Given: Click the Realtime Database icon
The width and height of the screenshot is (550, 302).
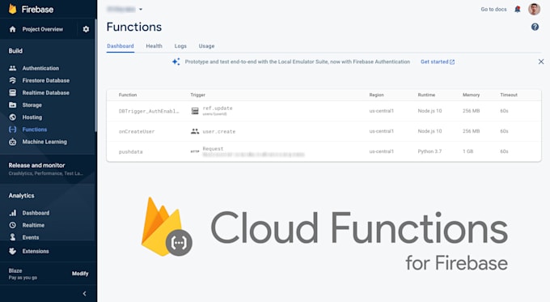Looking at the screenshot, I should [x=13, y=93].
